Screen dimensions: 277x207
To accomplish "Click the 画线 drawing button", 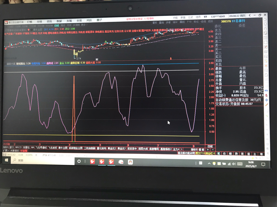I will (x=182, y=22).
